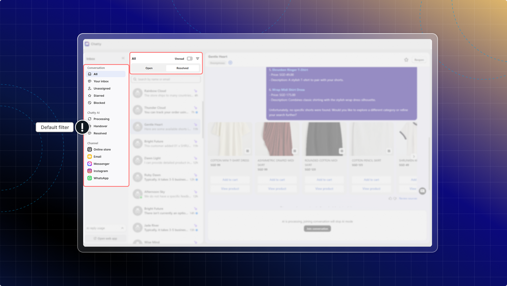
Task: Filter by Chatty AI Processing
Action: pyautogui.click(x=101, y=119)
